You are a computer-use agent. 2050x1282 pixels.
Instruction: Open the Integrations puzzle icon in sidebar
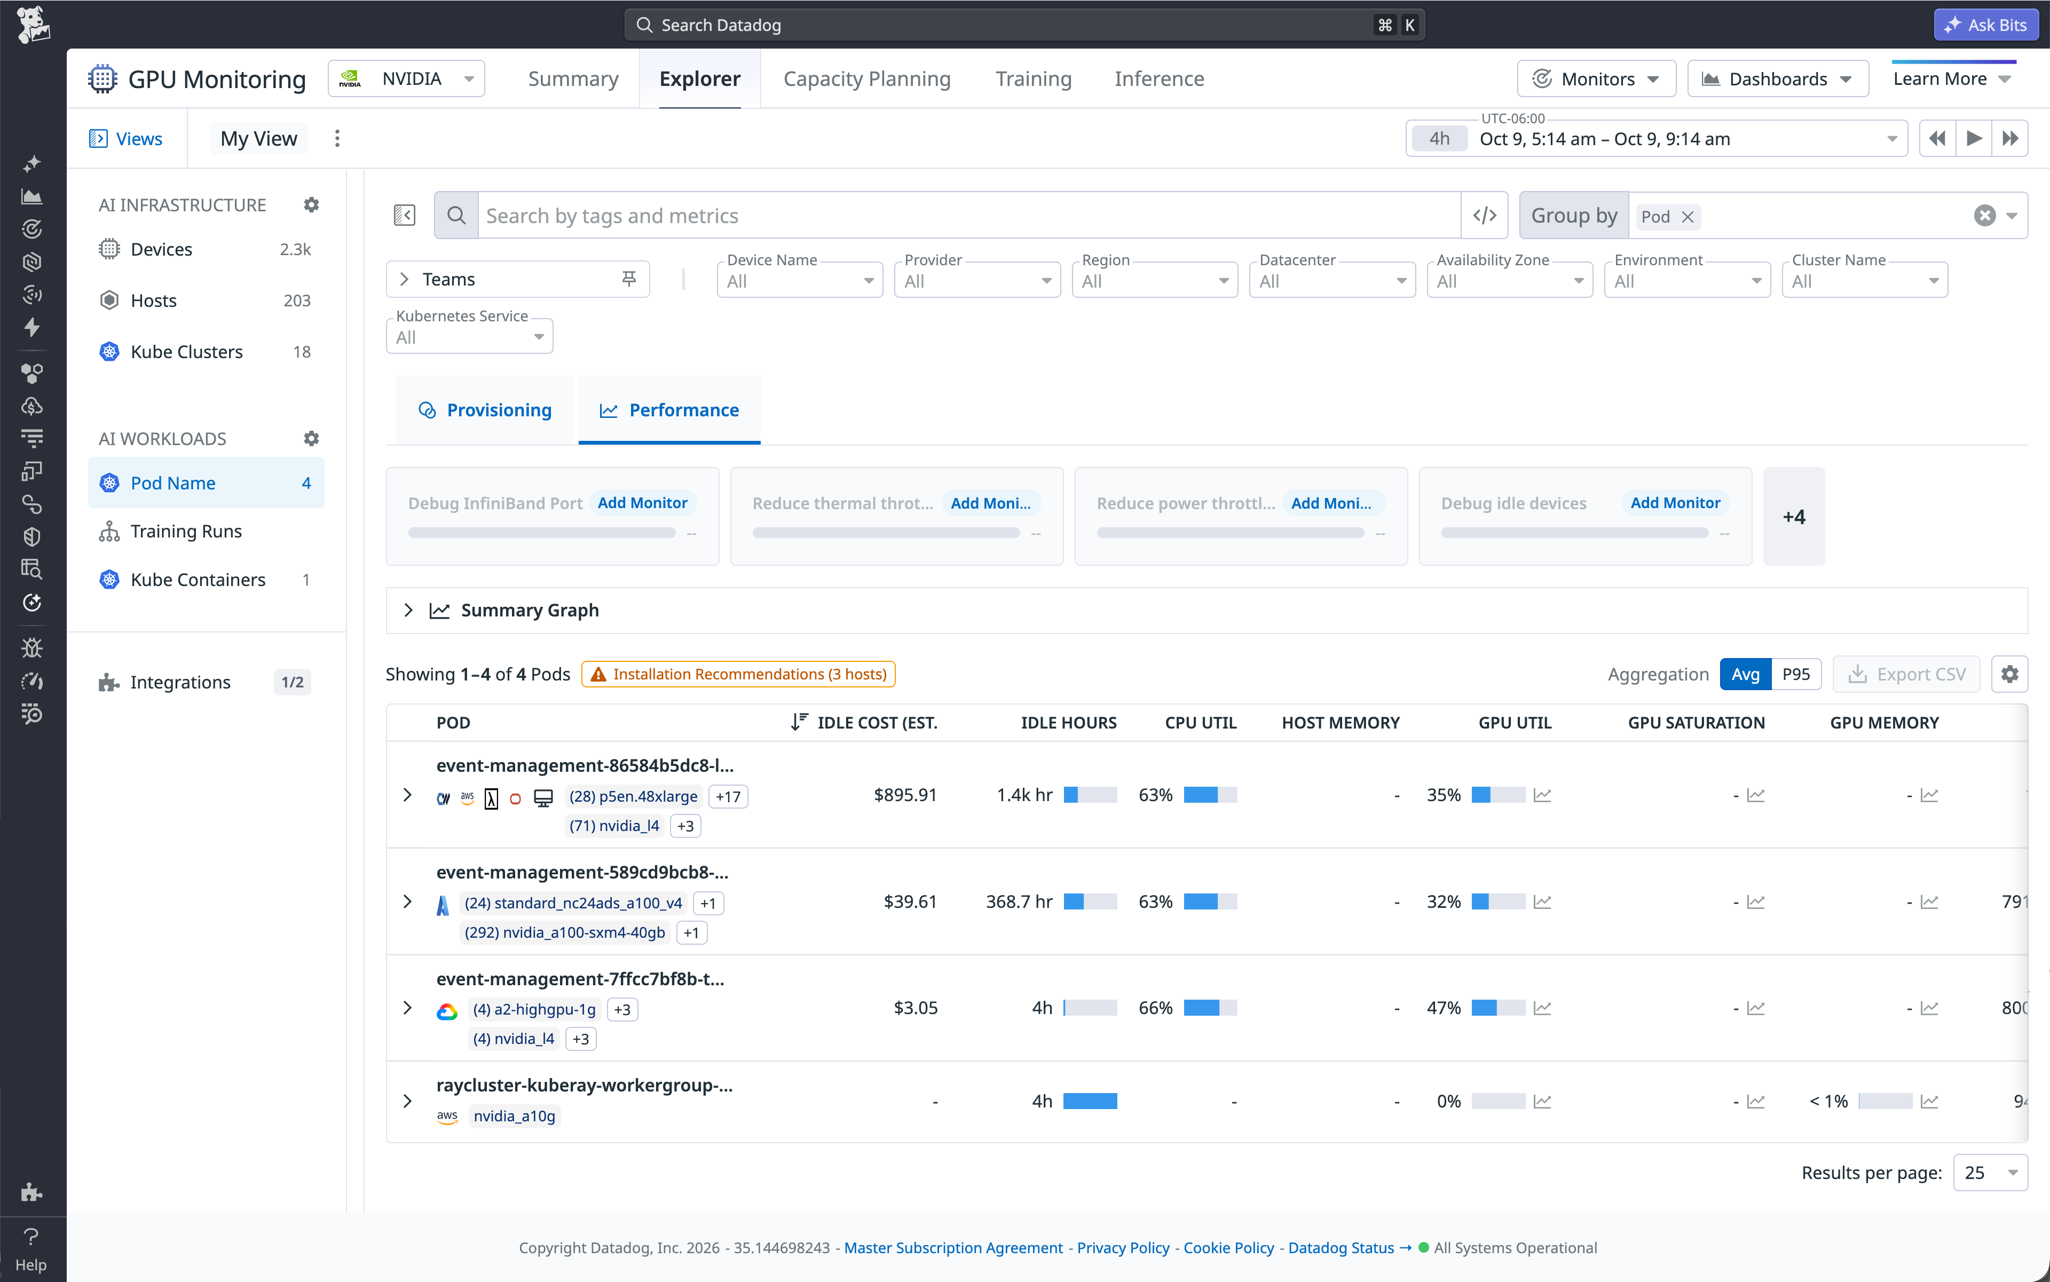point(31,1193)
